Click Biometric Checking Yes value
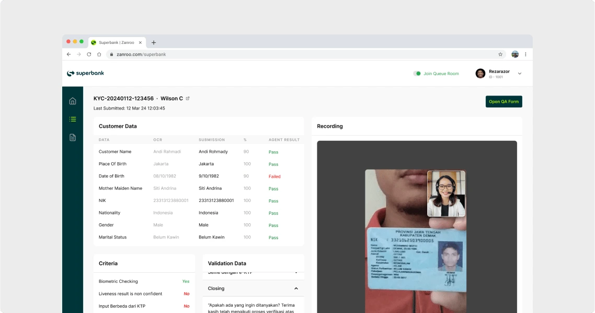Viewport: 595px width, 313px height. [186, 281]
